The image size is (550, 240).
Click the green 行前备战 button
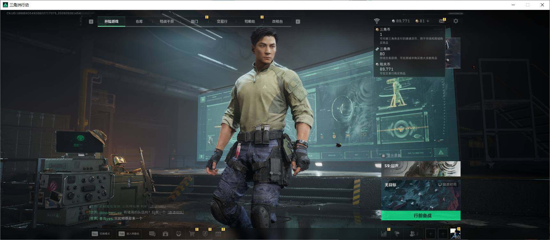(421, 215)
